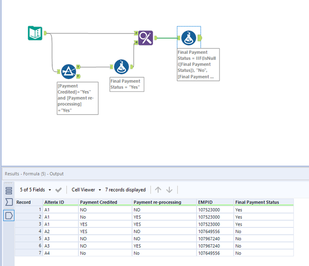Select EMPID 107967240 in record 5
The image size is (309, 266).
tap(215, 239)
